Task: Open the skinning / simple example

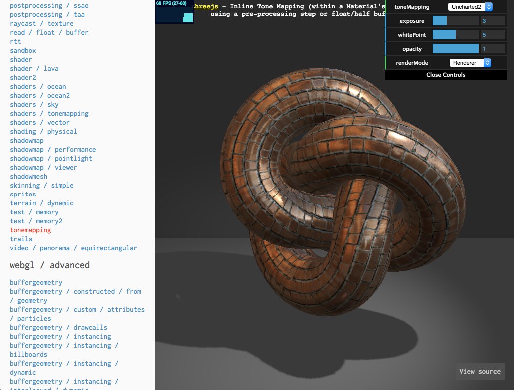Action: tap(42, 186)
